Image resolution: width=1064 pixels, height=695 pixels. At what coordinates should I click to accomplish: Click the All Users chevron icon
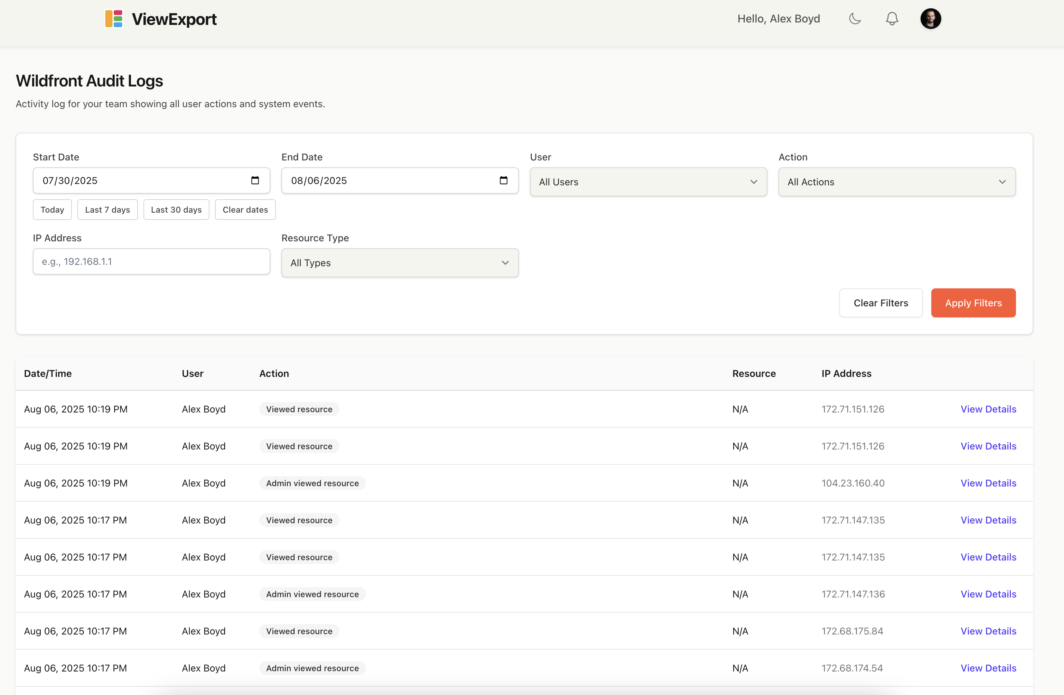754,182
